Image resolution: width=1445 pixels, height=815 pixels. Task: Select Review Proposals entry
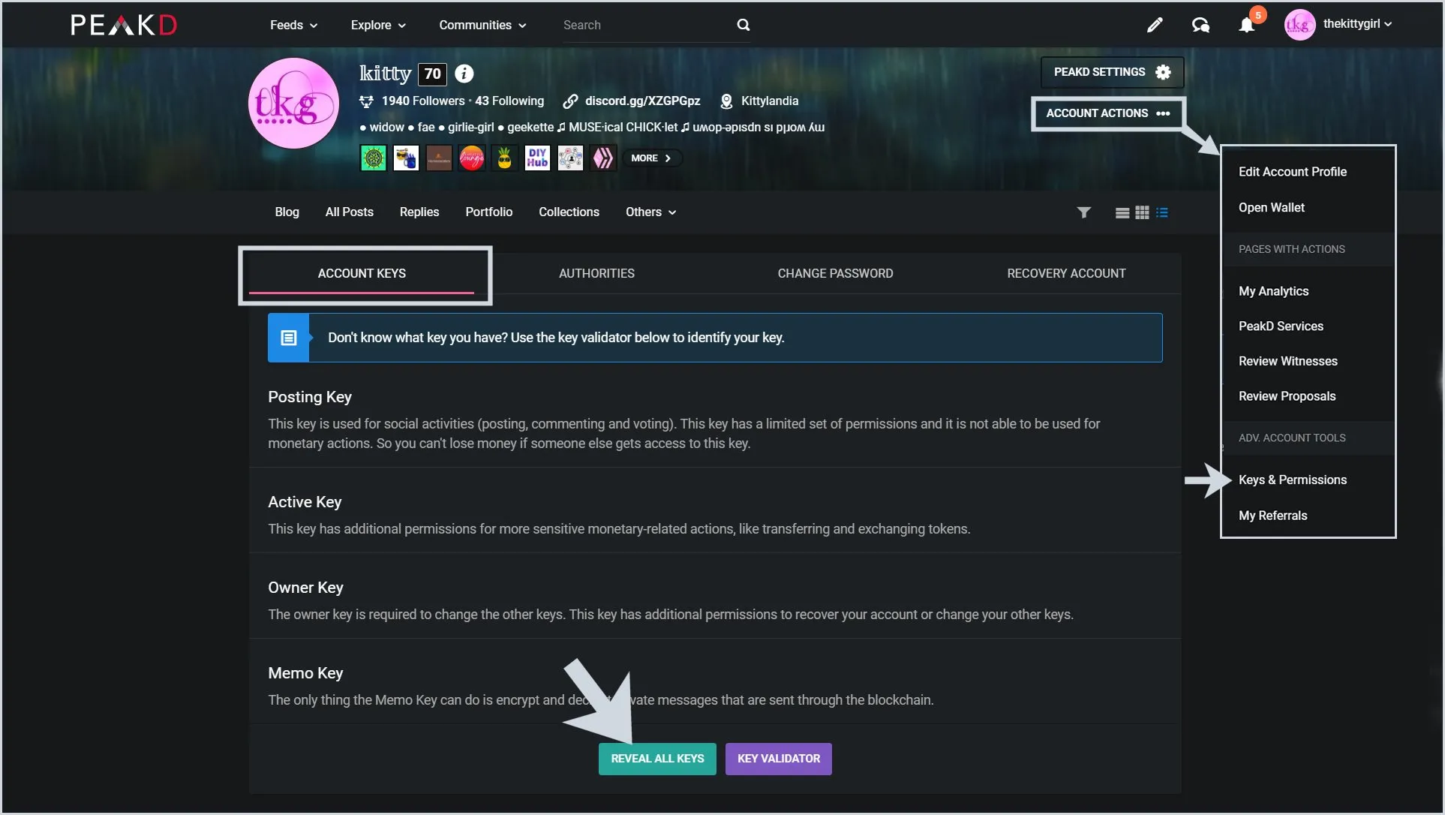(1287, 396)
